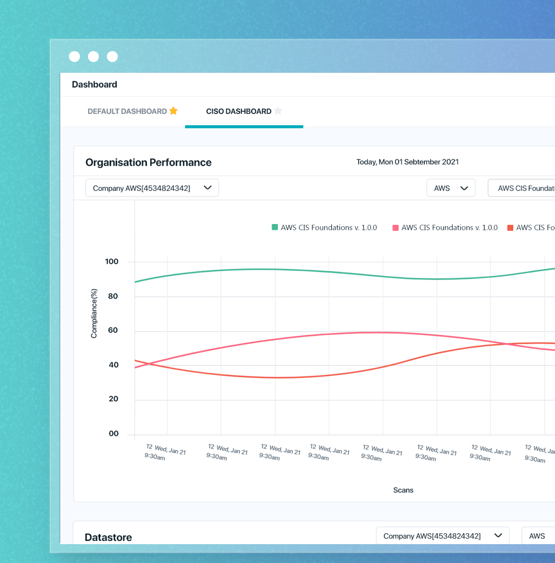Click the green legend square for first series

click(274, 228)
